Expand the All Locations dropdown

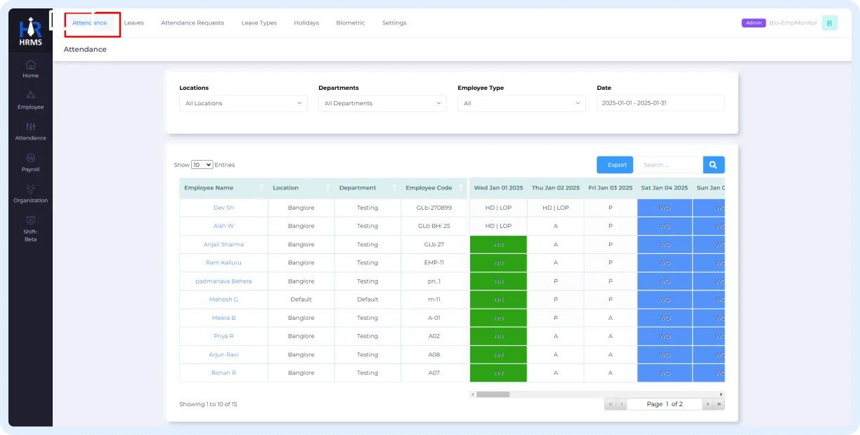point(243,103)
